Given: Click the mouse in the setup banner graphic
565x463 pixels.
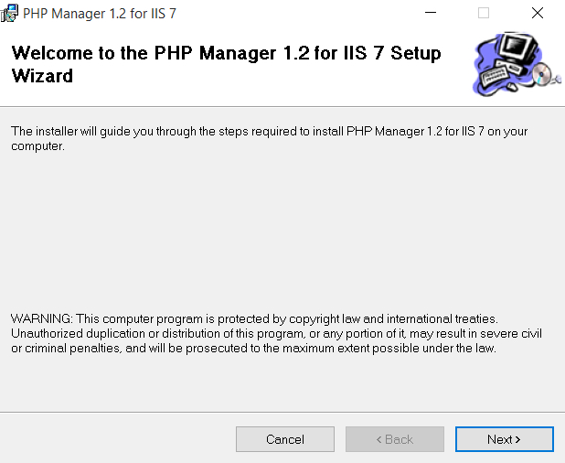Looking at the screenshot, I should [x=511, y=87].
